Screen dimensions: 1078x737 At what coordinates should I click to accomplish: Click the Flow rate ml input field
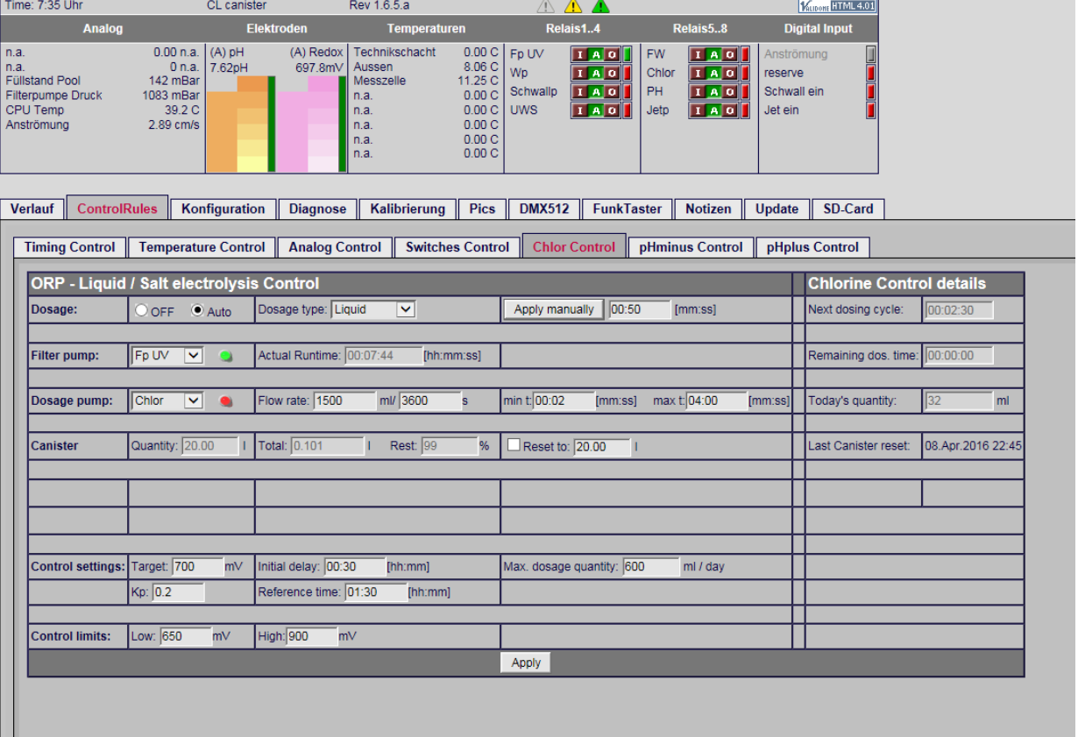point(344,400)
